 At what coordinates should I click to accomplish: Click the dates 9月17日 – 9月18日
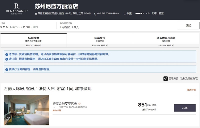point(19,27)
